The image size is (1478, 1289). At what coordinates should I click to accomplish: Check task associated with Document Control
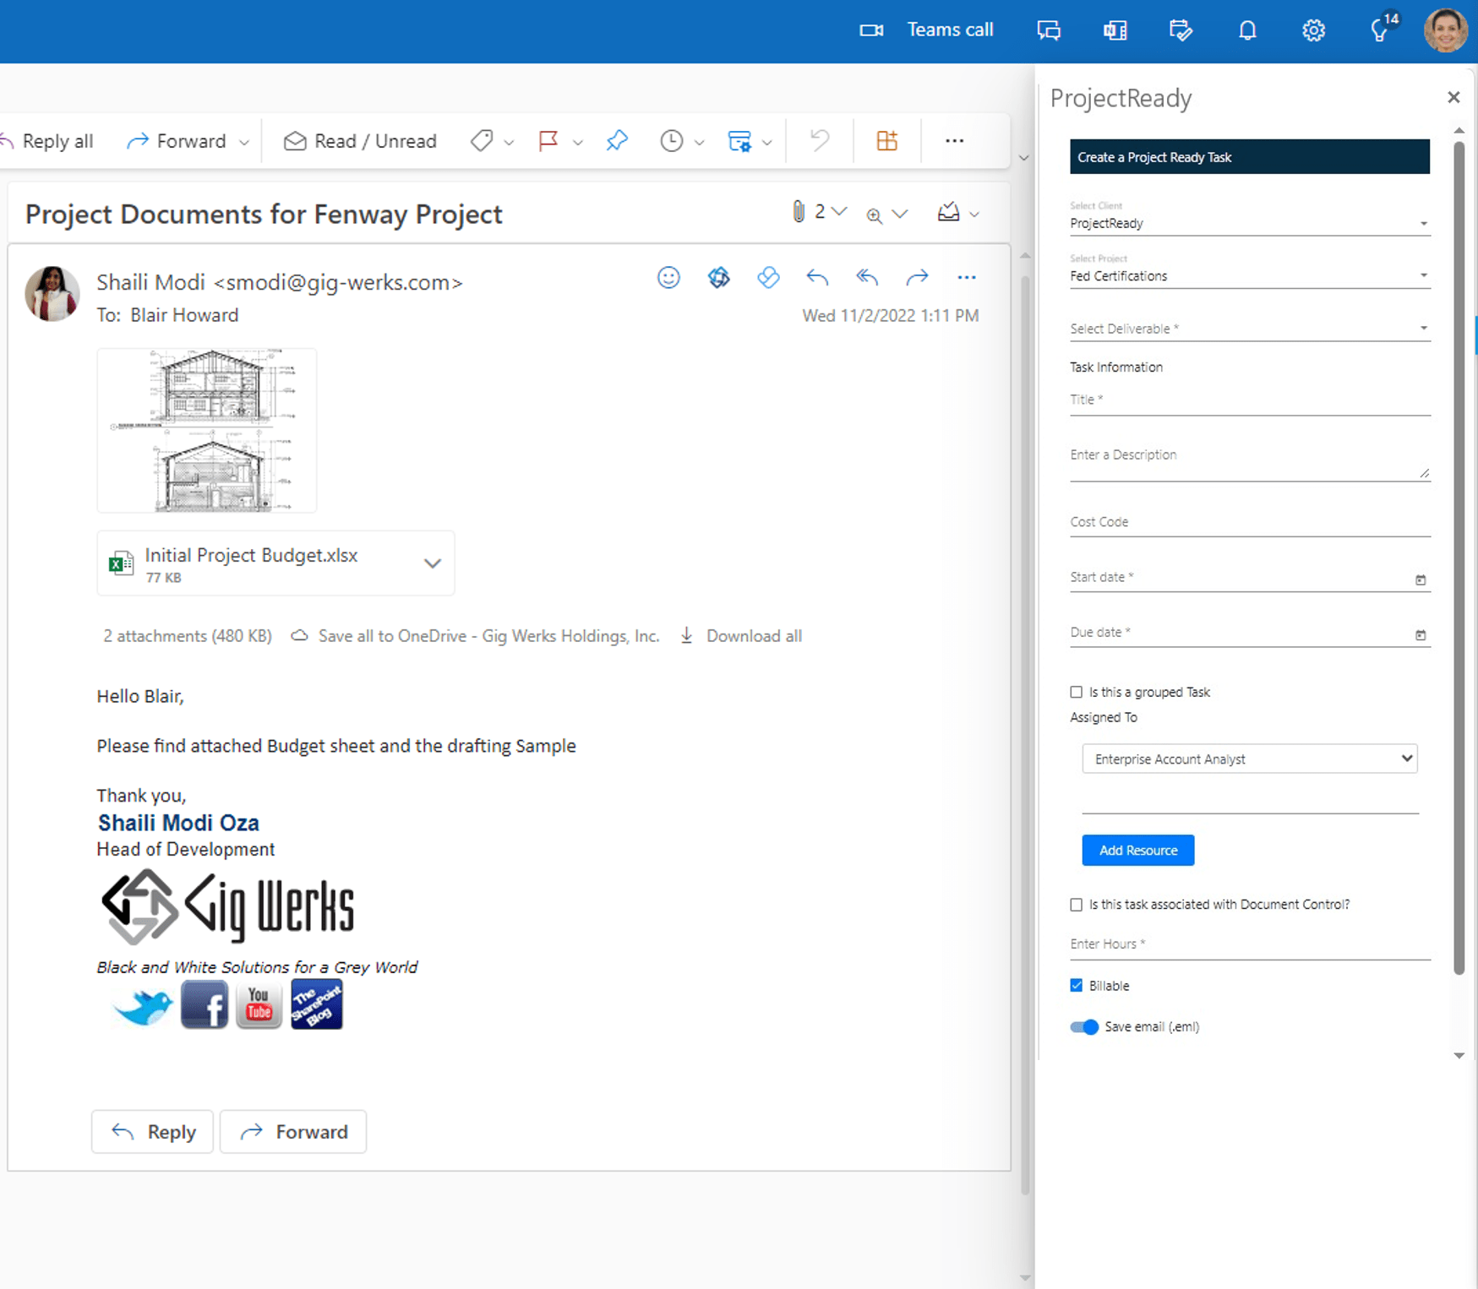tap(1076, 905)
